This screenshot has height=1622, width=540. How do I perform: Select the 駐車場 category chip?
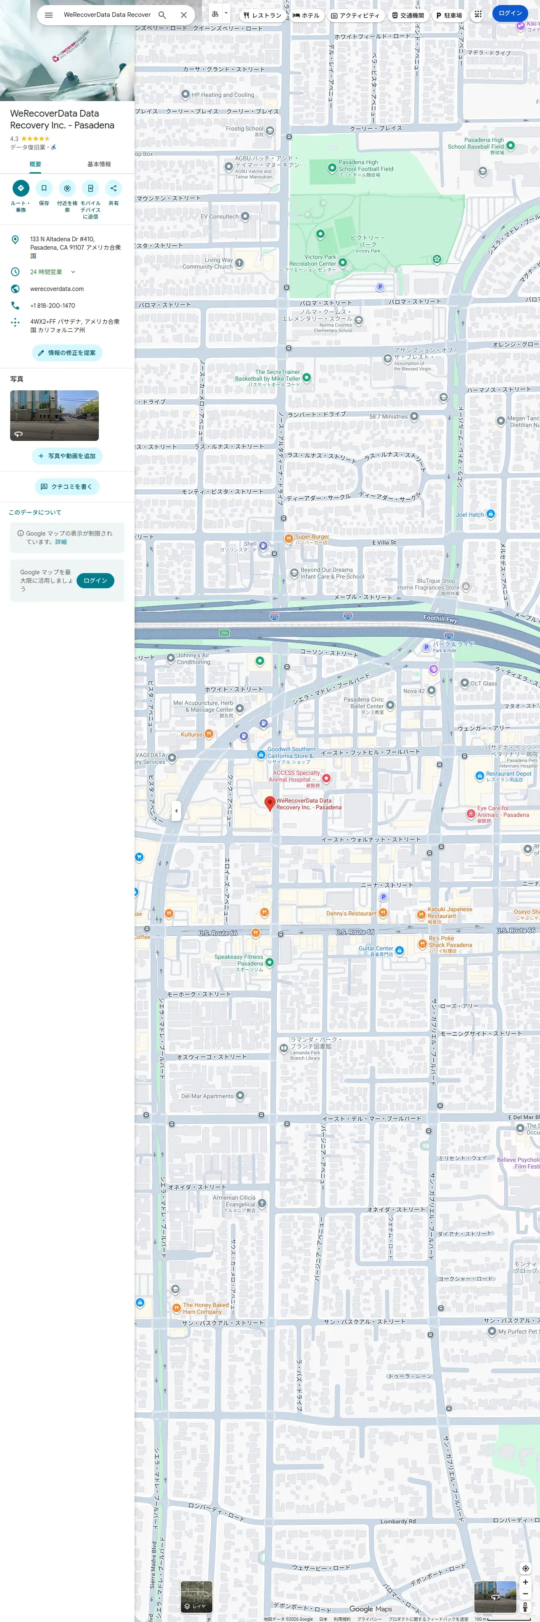(449, 15)
